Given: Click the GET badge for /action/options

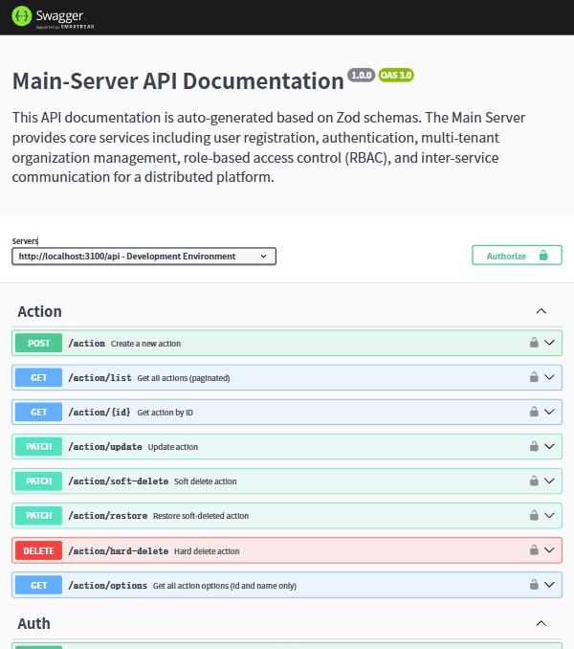Looking at the screenshot, I should 38,585.
